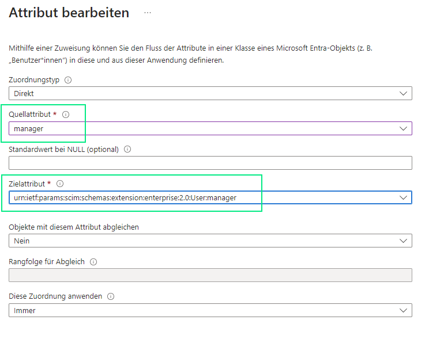Viewport: 429px width, 339px height.
Task: Show the info tooltip icon for Quellattribut
Action: click(x=65, y=115)
